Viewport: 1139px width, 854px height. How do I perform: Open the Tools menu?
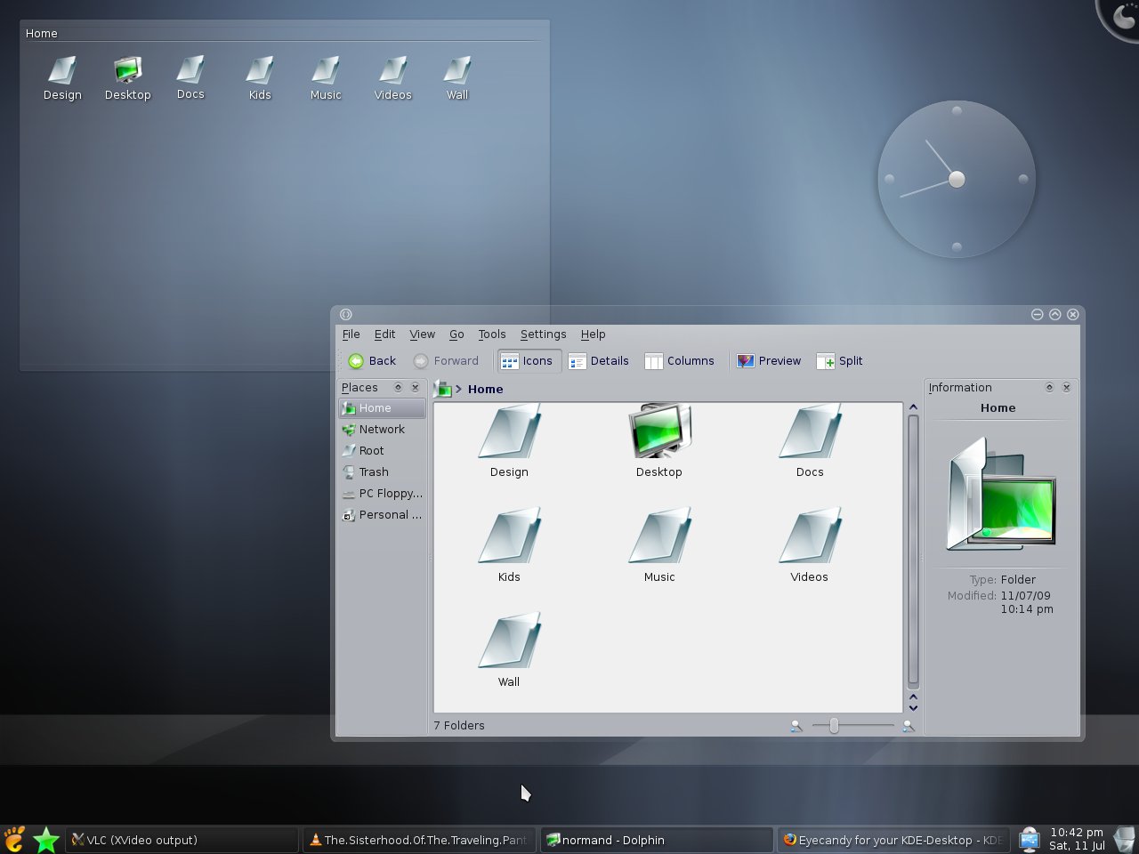click(491, 334)
